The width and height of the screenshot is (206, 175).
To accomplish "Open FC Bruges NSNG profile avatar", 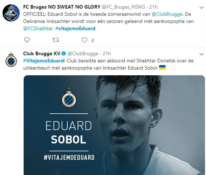I will 11,13.
